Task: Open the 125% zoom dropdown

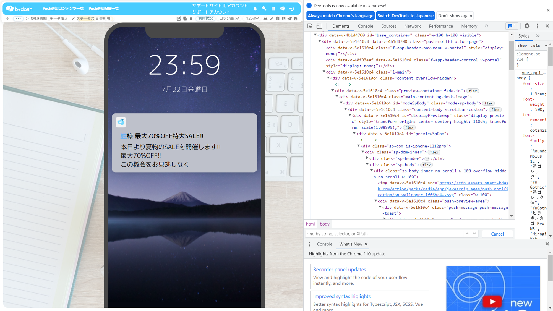Action: pyautogui.click(x=252, y=19)
